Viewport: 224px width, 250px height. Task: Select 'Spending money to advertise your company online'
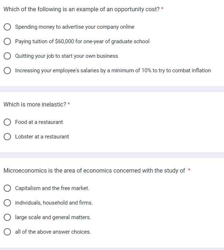click(x=7, y=27)
